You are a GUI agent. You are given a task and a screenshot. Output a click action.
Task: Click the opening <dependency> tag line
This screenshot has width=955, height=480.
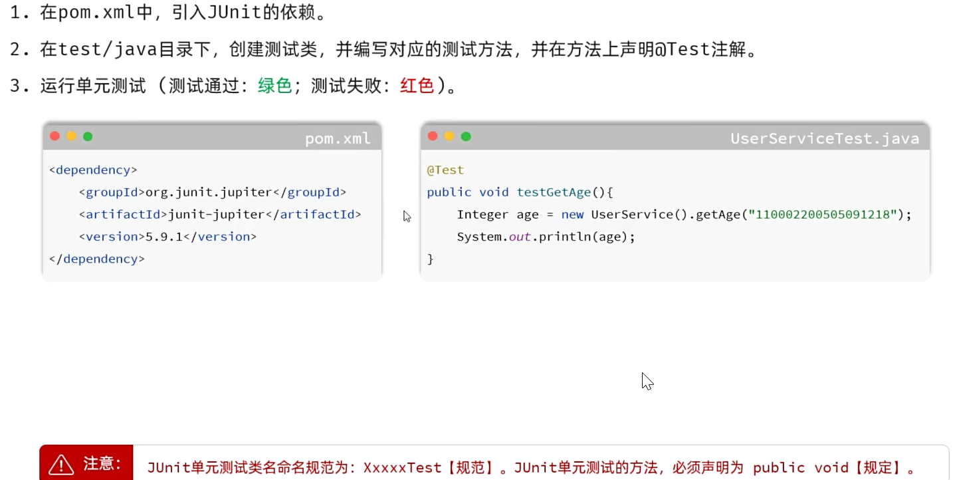(x=93, y=170)
